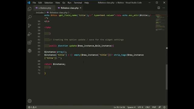Image resolution: width=194 pixels, height=109 pixels.
Task: Change language mode PHP in status bar
Action: (154, 107)
